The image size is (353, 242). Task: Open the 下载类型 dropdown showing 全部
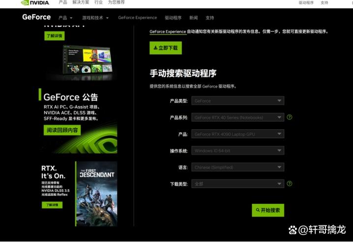(x=238, y=184)
